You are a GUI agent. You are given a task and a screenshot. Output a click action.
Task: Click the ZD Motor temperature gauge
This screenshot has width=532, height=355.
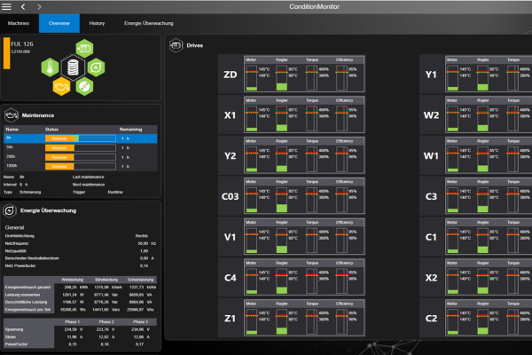pyautogui.click(x=252, y=78)
